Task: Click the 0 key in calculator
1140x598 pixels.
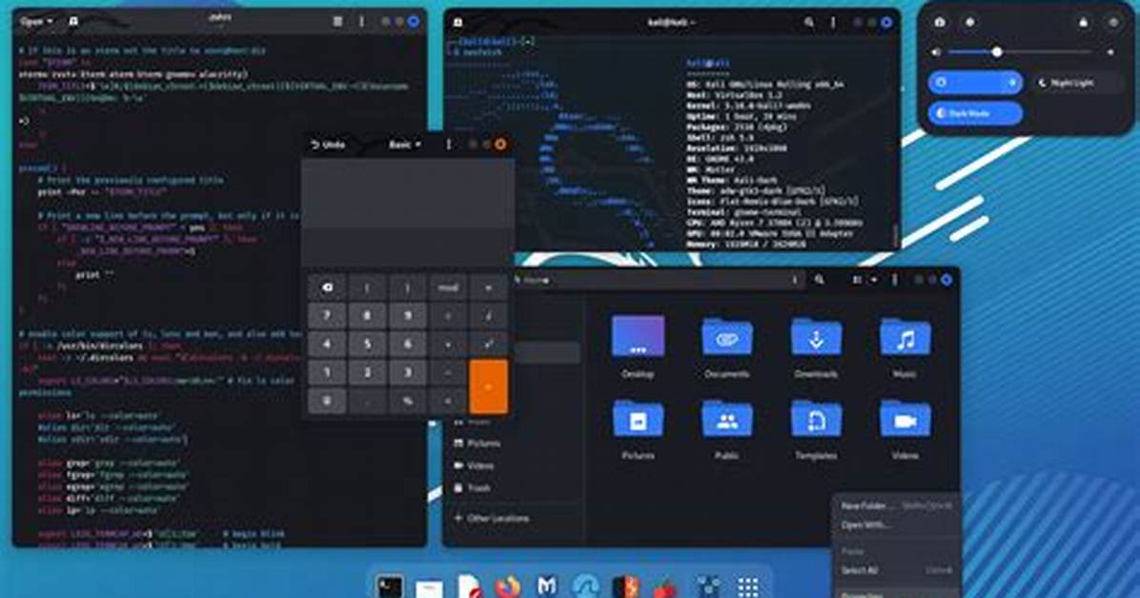Action: tap(326, 400)
